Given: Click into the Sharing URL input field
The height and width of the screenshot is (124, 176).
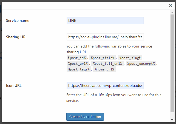Looking at the screenshot, I should (x=105, y=37).
